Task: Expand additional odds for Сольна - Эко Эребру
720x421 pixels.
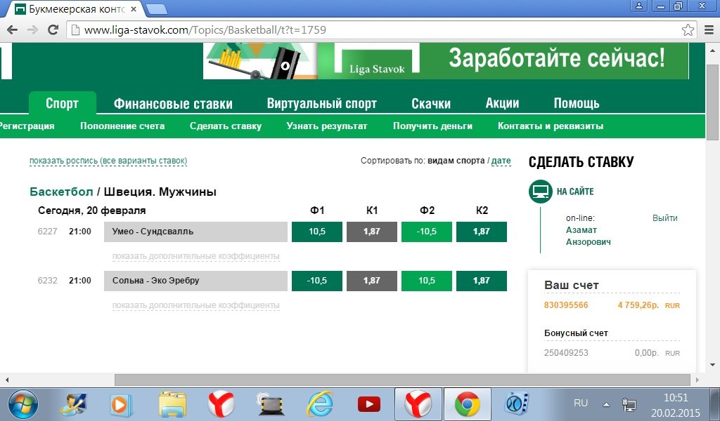Action: (x=195, y=305)
